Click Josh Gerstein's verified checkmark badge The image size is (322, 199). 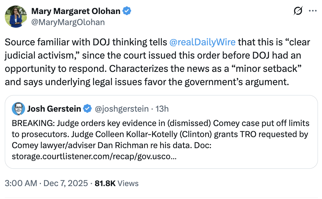click(87, 109)
